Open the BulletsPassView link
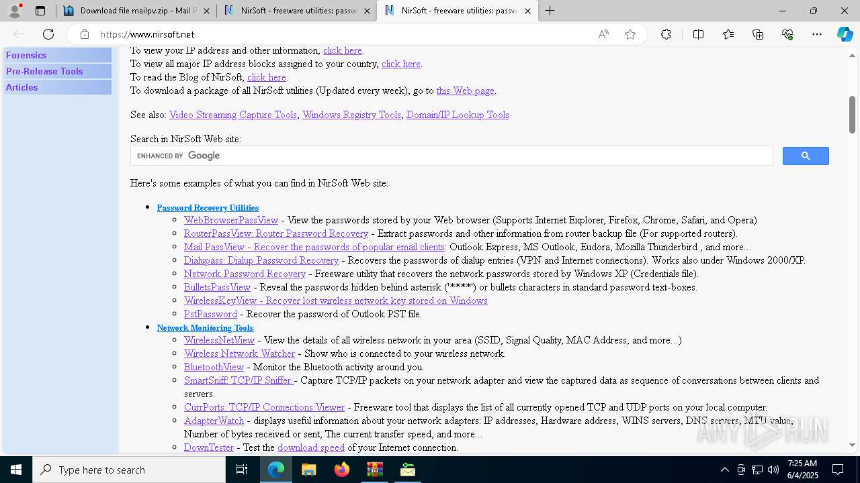Screen dimensions: 860x483 click(x=218, y=287)
